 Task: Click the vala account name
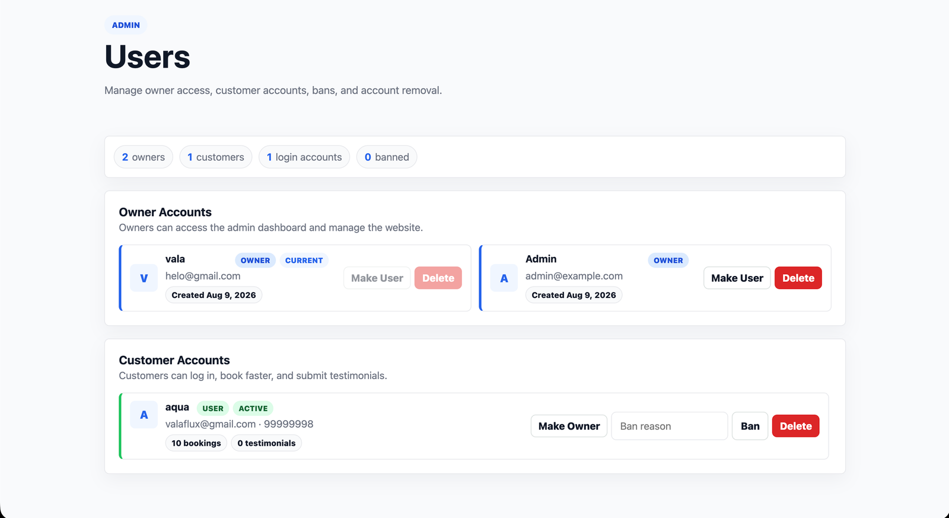pyautogui.click(x=175, y=259)
